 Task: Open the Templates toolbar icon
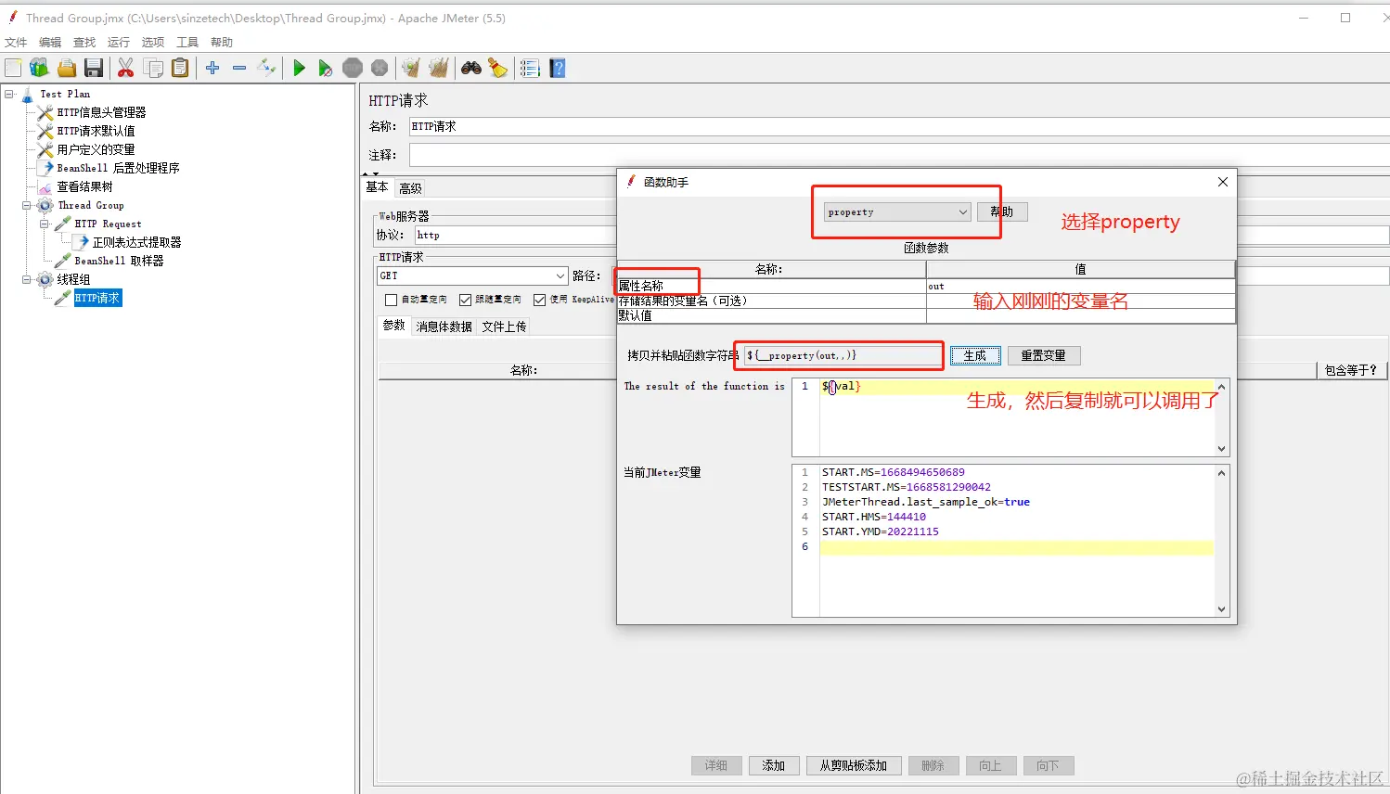[x=39, y=68]
